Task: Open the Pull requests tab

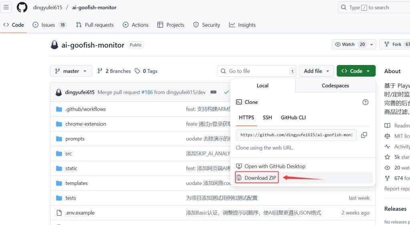Action: pos(94,25)
